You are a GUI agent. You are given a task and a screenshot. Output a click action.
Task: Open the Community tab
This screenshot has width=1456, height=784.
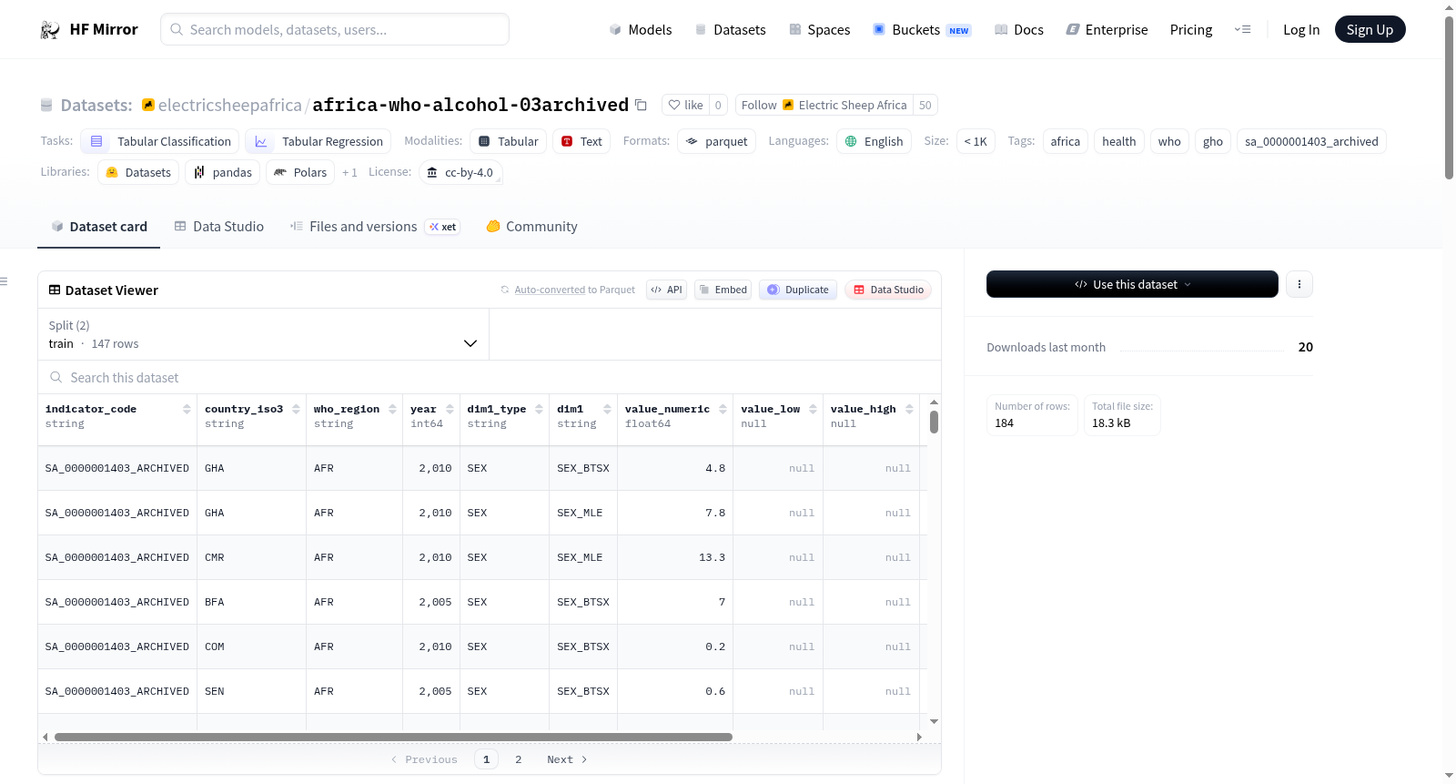coord(532,227)
